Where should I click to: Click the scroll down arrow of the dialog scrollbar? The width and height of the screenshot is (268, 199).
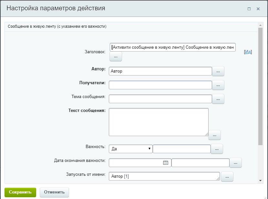(261, 181)
